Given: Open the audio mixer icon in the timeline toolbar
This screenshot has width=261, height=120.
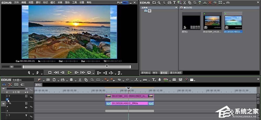Looking at the screenshot, I should click(180, 80).
